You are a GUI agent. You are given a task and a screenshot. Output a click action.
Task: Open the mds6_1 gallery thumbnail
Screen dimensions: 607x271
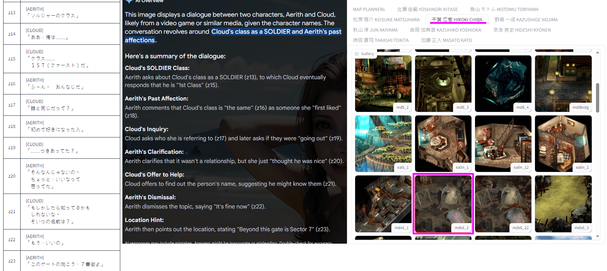[x=383, y=204]
